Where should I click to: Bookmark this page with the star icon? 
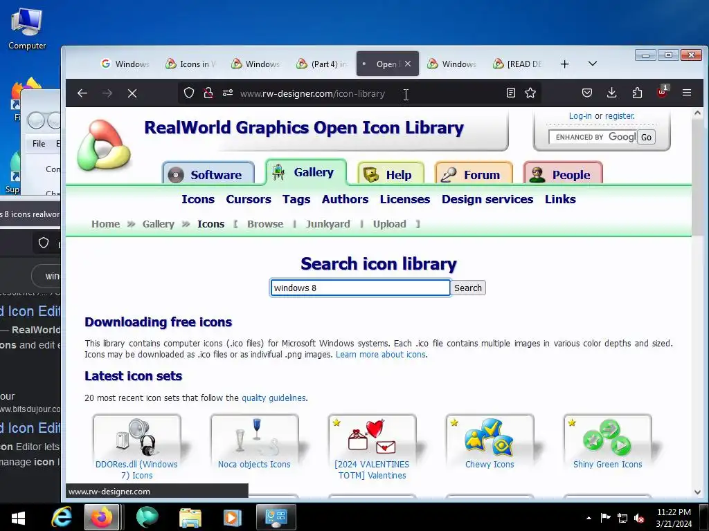click(530, 93)
